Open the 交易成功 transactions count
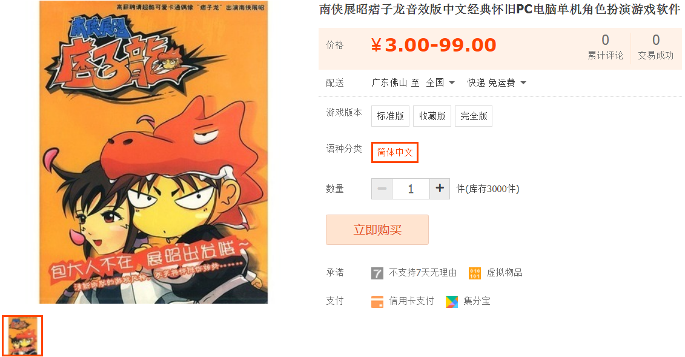The height and width of the screenshot is (357, 685). (x=656, y=47)
